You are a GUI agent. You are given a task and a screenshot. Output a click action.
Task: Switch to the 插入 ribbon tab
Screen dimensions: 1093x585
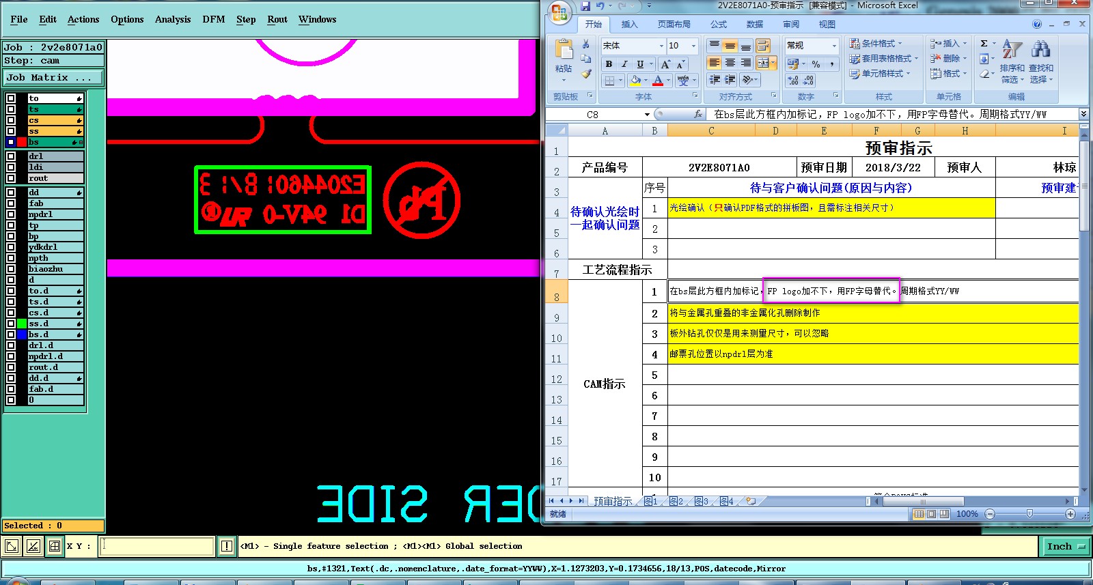629,25
